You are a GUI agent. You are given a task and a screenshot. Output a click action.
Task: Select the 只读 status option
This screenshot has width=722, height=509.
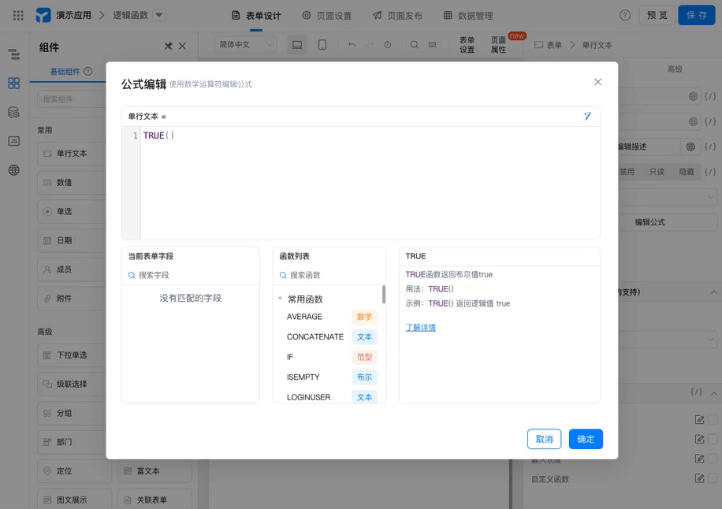coord(657,172)
